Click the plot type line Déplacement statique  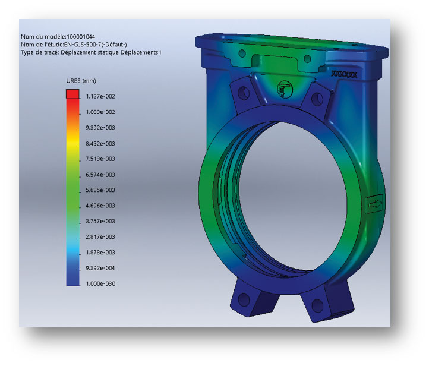(x=91, y=52)
